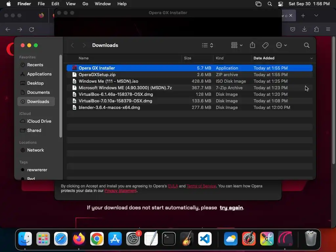Open the EULA link

tap(173, 186)
